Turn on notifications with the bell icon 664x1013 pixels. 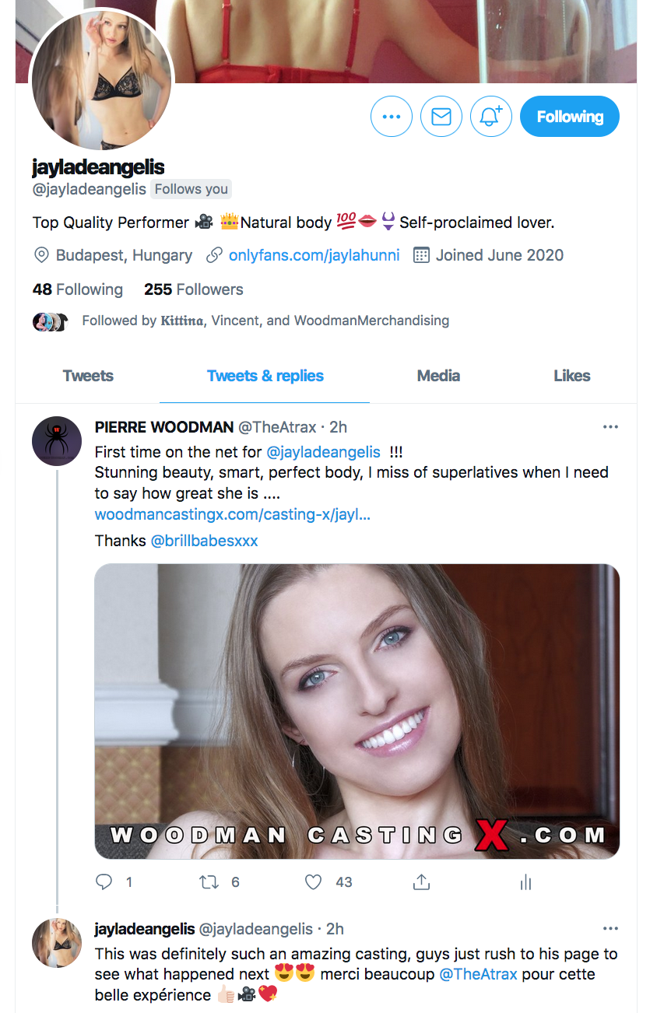(x=490, y=117)
